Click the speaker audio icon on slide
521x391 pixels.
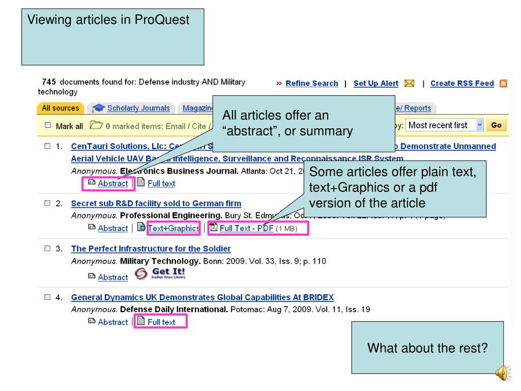(503, 373)
